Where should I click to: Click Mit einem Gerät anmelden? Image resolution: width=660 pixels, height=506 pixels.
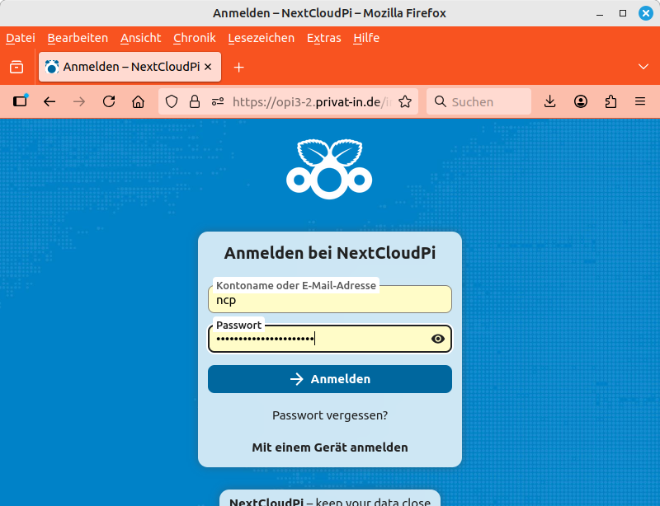point(330,447)
